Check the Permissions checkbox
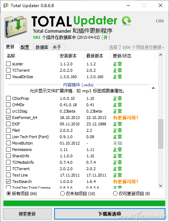The height and width of the screenshot is (222, 169). 9,149
